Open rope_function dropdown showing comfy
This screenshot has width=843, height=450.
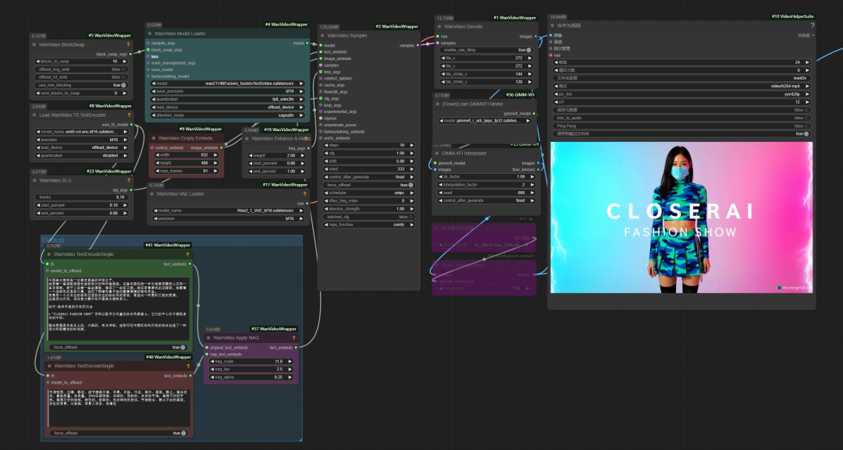pos(369,225)
